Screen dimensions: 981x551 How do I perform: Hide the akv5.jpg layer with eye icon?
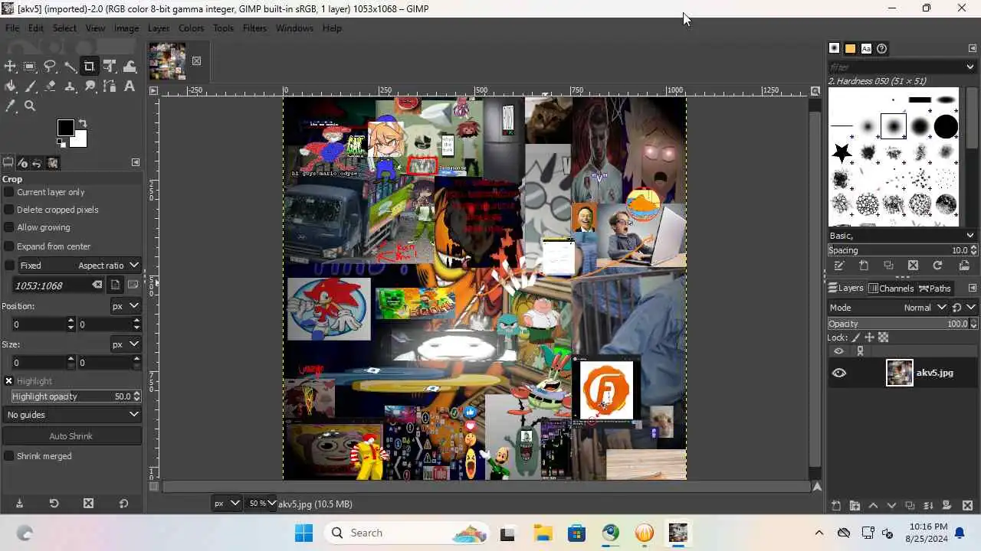[x=839, y=373]
